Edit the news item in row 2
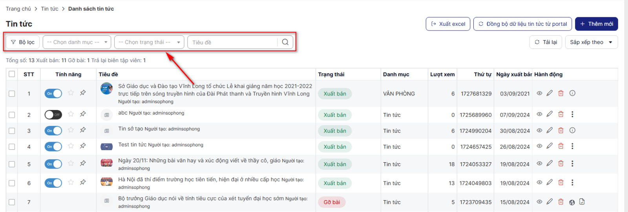628x212 pixels. pos(549,114)
